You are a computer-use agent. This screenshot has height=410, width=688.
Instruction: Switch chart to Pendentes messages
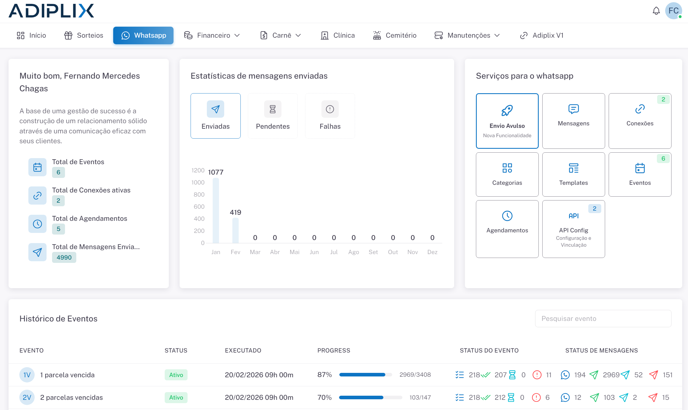click(272, 116)
